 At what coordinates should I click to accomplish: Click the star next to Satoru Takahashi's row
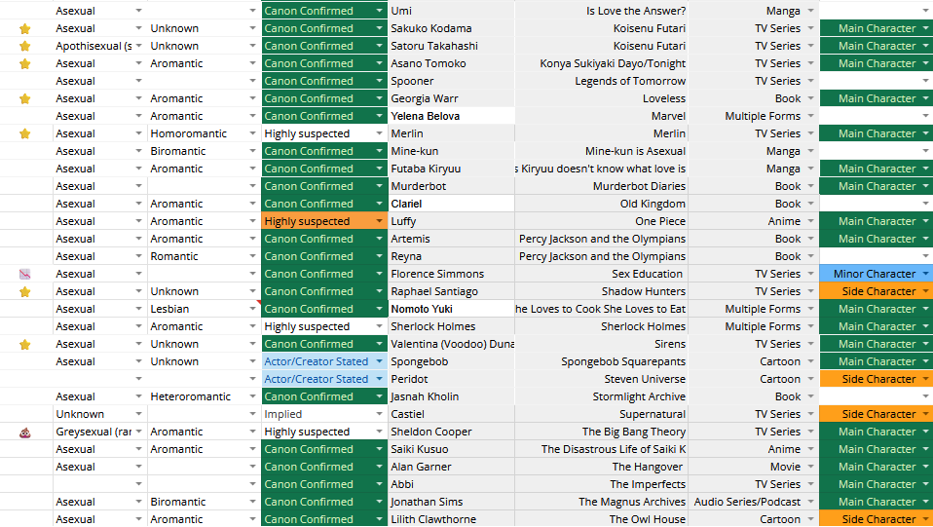(25, 47)
